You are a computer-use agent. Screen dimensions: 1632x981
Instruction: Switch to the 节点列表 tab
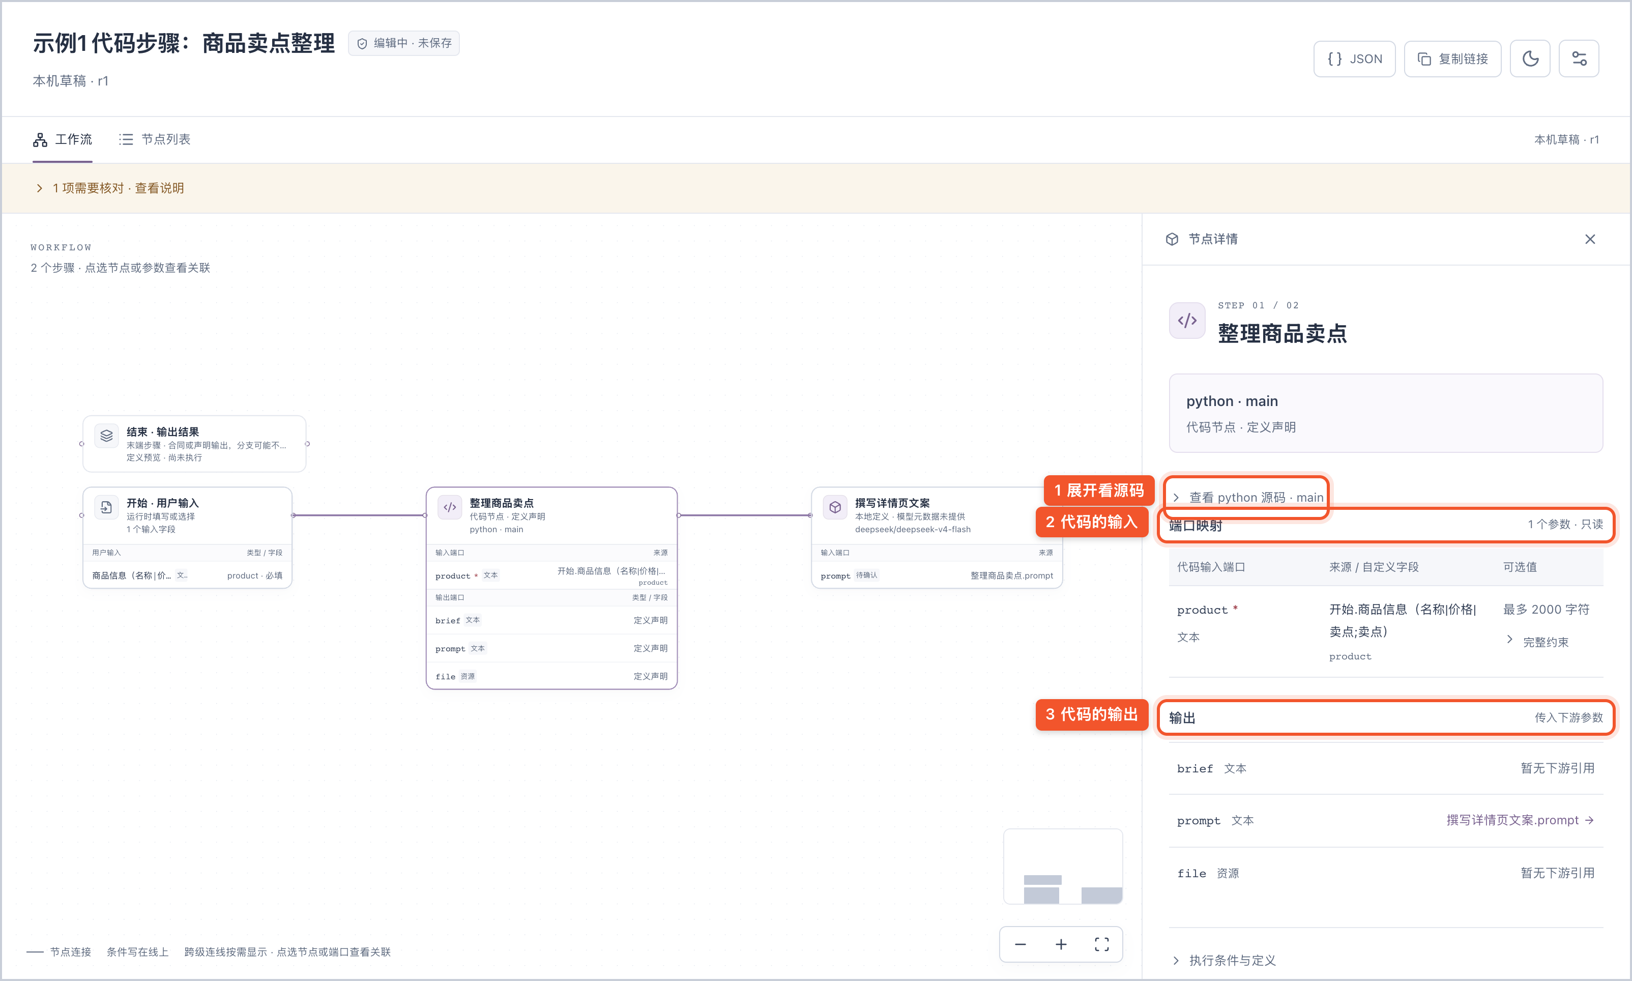tap(155, 139)
